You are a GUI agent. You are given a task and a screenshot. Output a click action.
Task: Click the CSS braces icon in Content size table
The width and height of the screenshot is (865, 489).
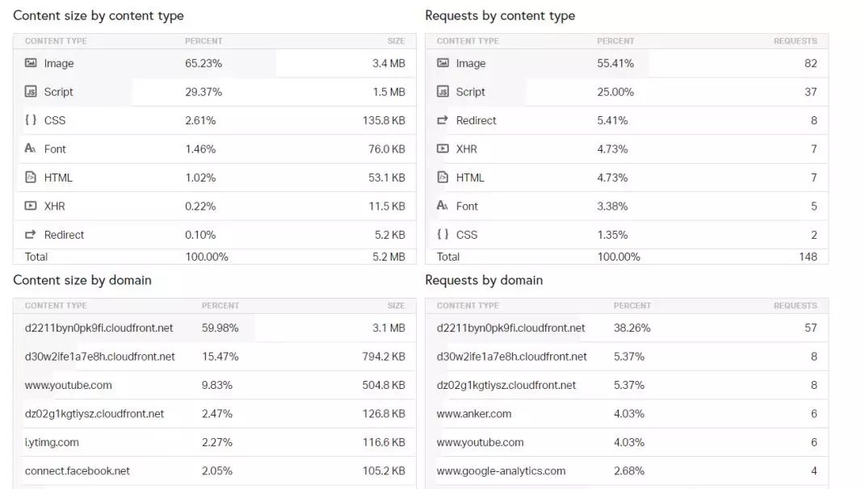click(31, 120)
